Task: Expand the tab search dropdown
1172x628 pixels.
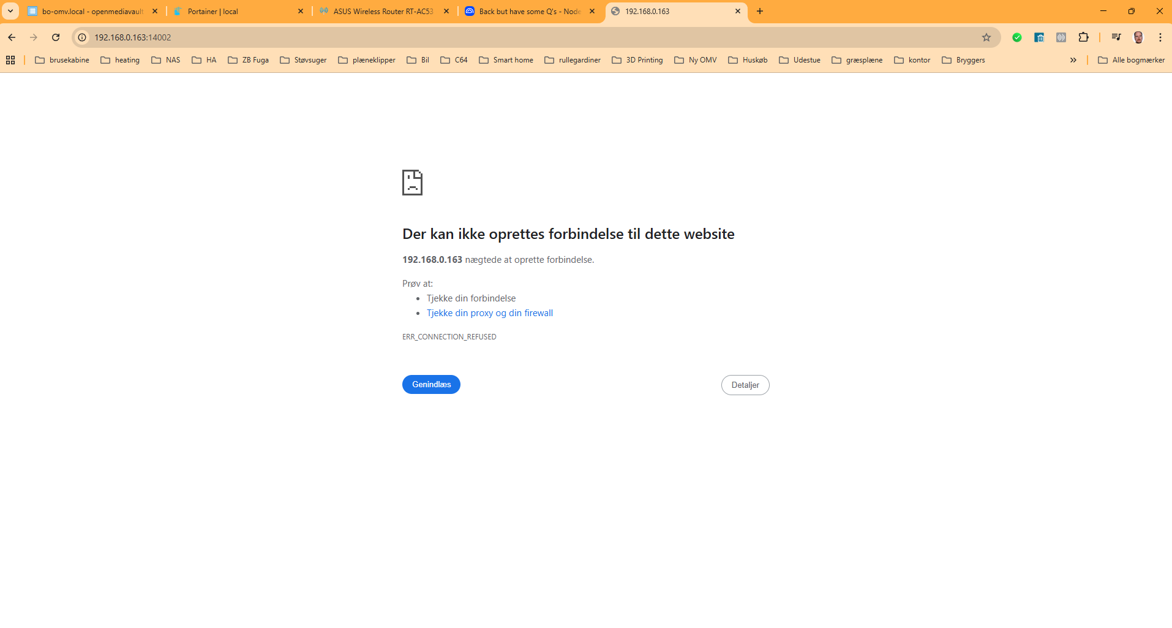Action: click(10, 11)
